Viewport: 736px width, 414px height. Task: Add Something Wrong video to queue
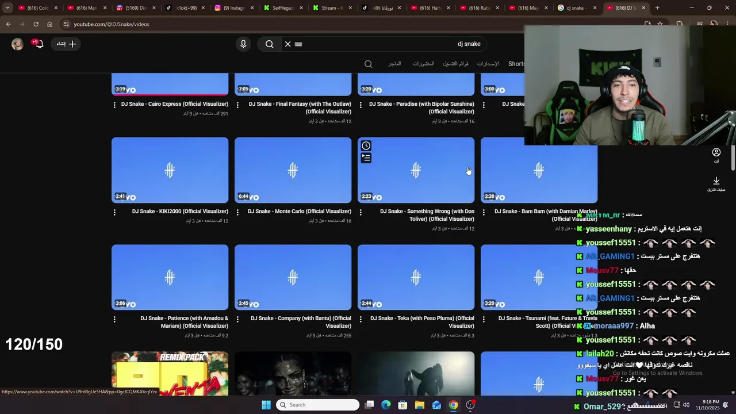(x=366, y=158)
